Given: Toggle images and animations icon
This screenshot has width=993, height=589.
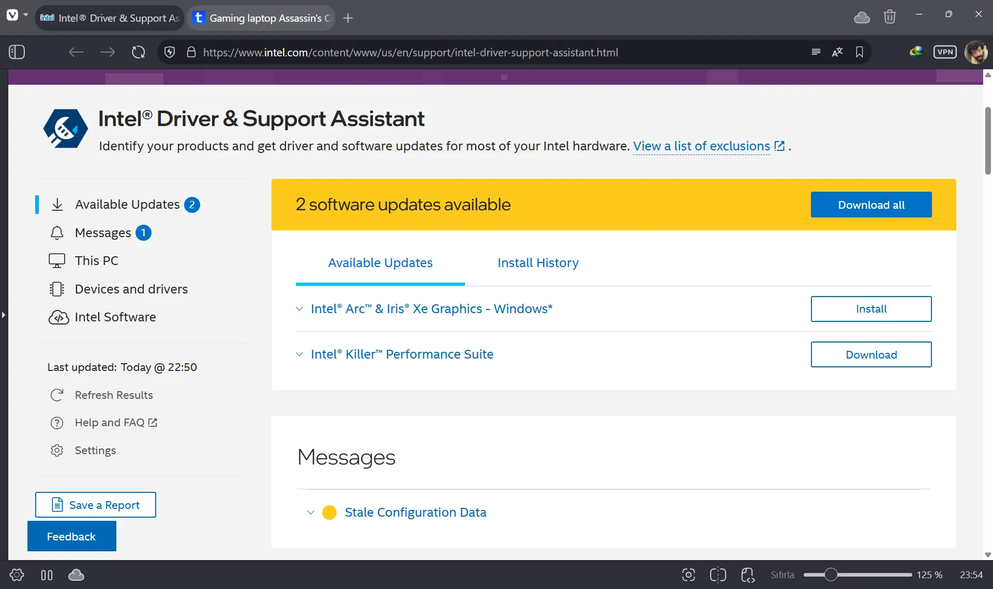Looking at the screenshot, I should pos(718,575).
